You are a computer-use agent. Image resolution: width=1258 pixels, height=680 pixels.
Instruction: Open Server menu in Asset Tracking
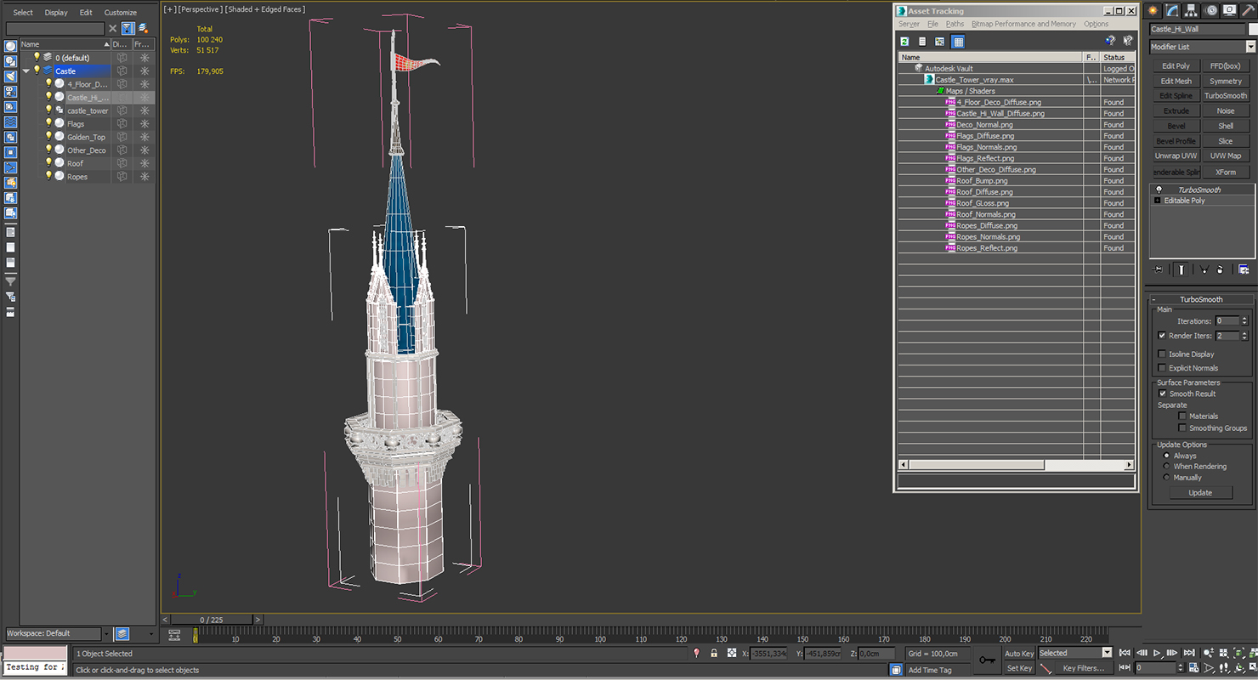tap(909, 24)
